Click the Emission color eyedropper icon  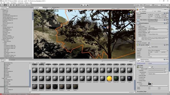pyautogui.click(x=152, y=84)
